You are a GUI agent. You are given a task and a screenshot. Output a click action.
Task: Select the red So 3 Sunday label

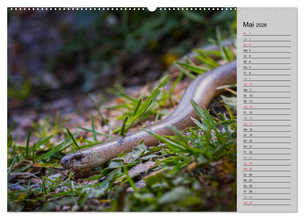(x=247, y=45)
